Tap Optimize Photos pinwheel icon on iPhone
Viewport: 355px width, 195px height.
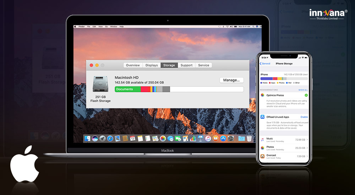pyautogui.click(x=262, y=95)
